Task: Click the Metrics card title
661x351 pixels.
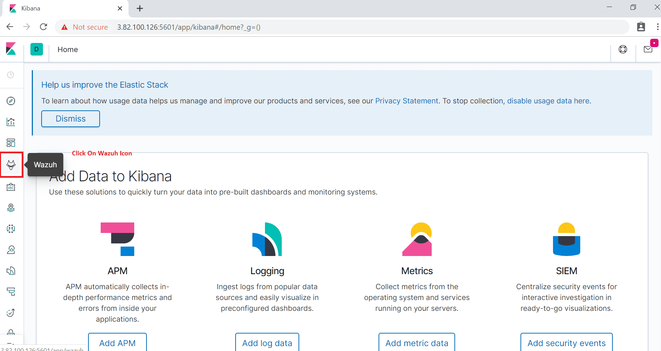Action: [x=417, y=271]
